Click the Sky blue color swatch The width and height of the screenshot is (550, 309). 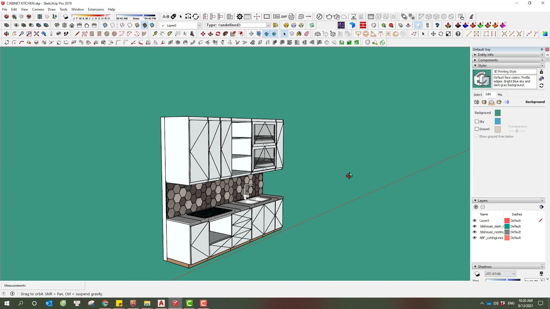tap(498, 121)
